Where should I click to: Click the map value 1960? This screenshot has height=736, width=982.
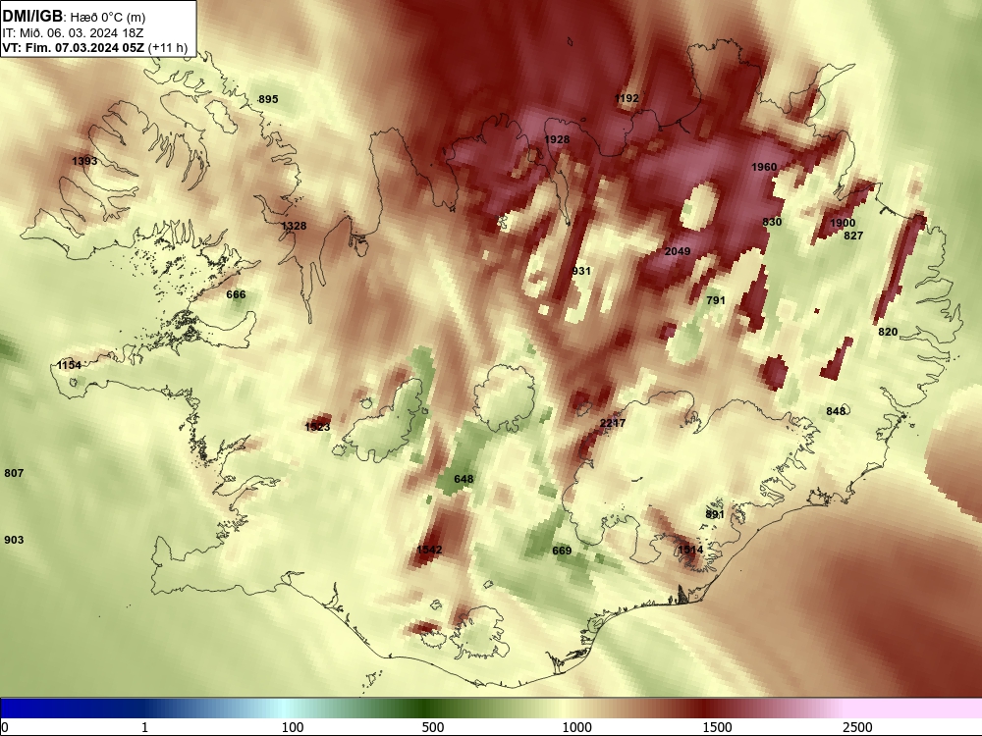point(764,167)
